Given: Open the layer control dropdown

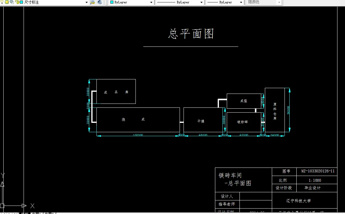Looking at the screenshot, I should coord(86,2).
